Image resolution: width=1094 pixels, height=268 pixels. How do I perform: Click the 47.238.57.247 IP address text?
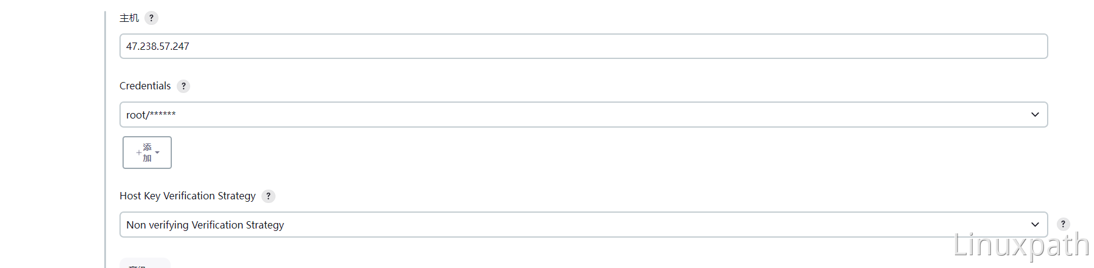[x=158, y=46]
